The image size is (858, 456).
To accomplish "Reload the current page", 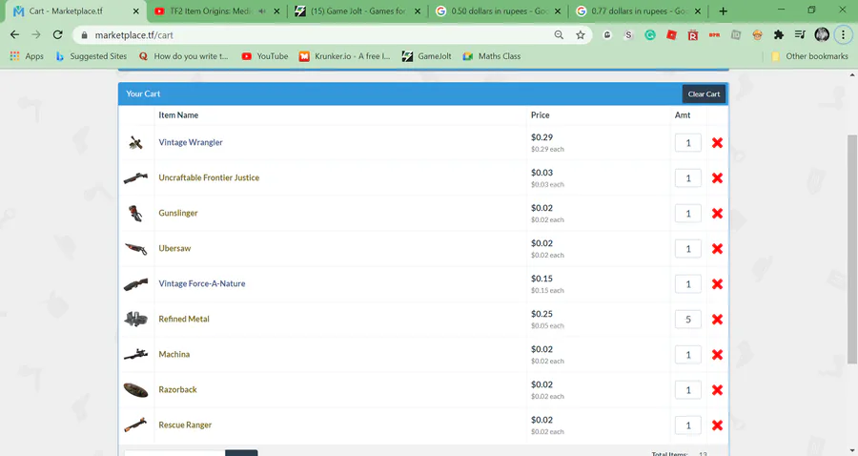I will point(57,35).
